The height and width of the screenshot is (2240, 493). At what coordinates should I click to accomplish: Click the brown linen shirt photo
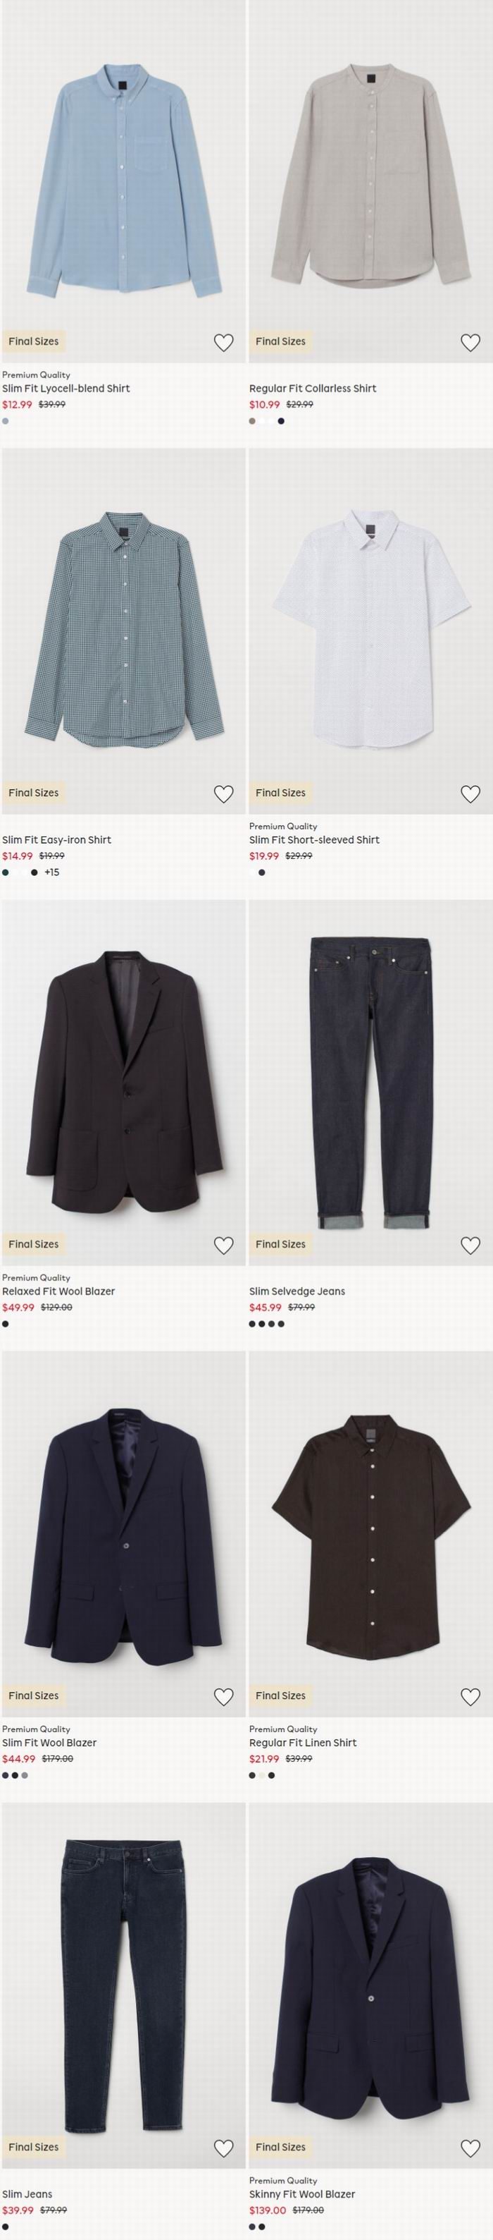point(370,1534)
